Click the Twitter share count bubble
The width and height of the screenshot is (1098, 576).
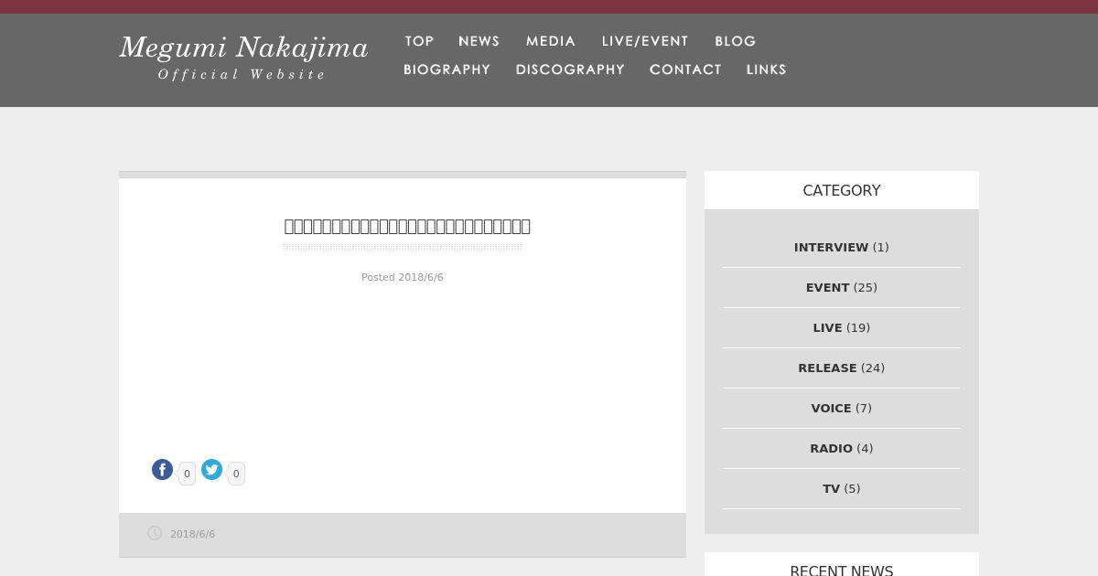(x=236, y=474)
